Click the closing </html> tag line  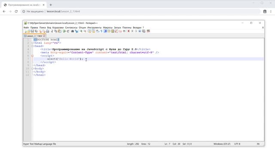tap(40, 75)
